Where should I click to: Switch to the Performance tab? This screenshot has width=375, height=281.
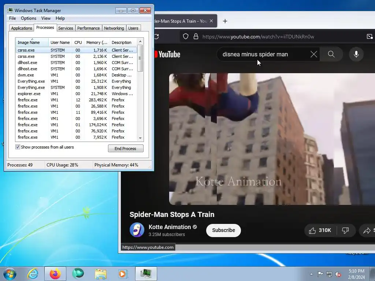tap(89, 28)
